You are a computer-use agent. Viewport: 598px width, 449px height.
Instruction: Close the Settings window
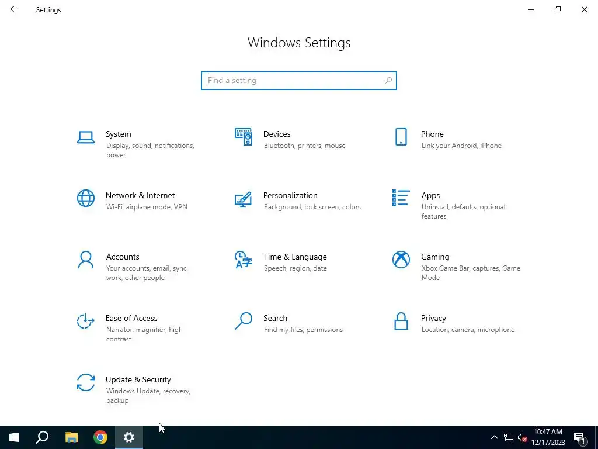click(584, 9)
